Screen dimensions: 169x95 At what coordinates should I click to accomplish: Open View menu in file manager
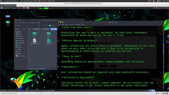point(24,23)
